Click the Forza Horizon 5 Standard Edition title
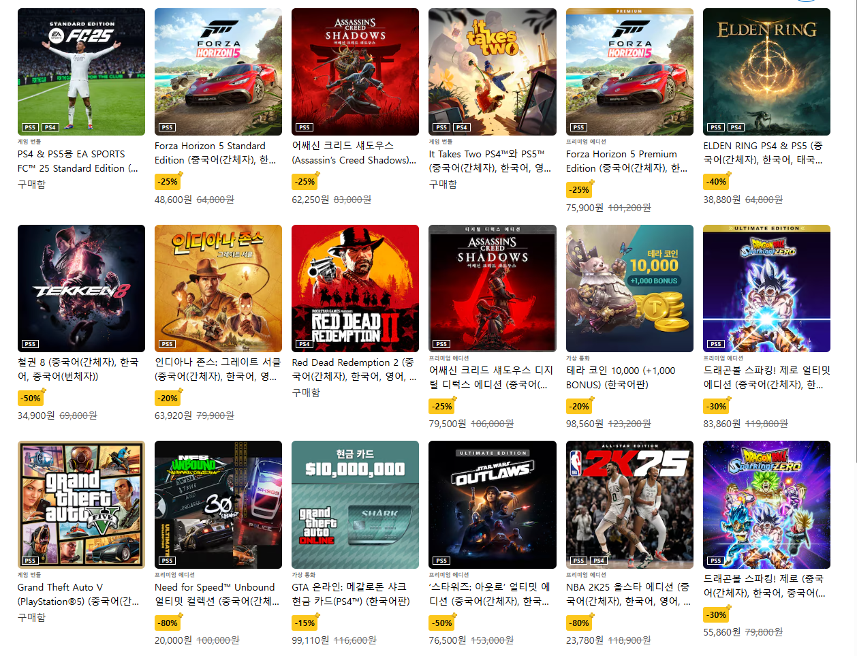 [x=215, y=153]
